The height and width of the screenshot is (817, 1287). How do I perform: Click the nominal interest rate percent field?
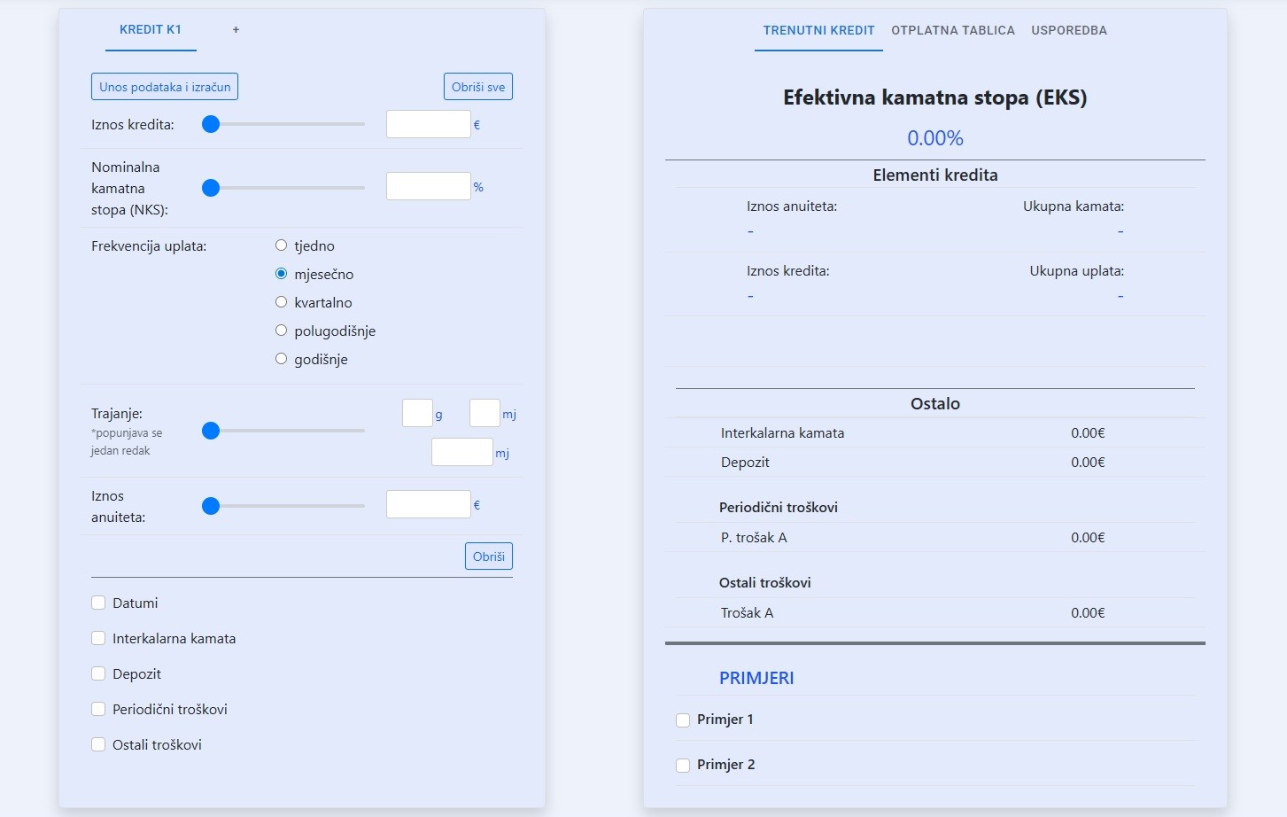(428, 187)
